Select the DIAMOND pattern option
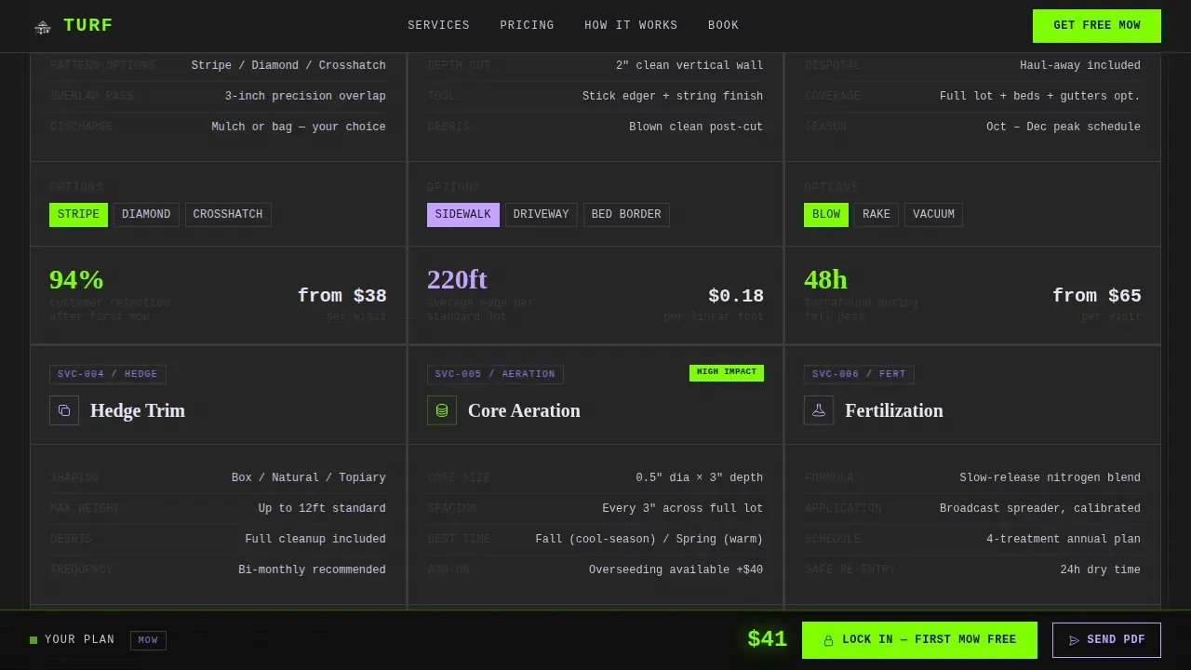Viewport: 1191px width, 670px height. (146, 215)
